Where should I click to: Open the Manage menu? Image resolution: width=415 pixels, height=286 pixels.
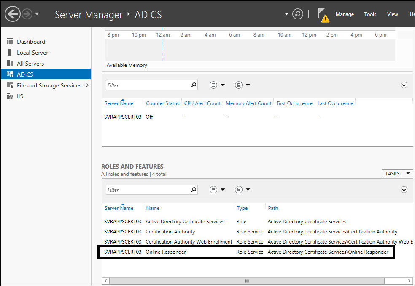click(x=345, y=14)
